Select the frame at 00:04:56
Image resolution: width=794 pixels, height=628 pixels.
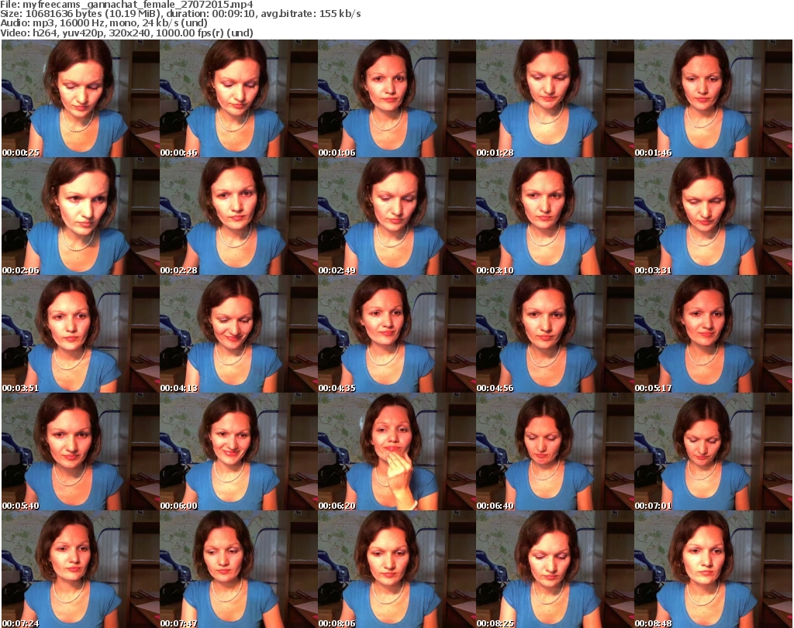[x=555, y=335]
